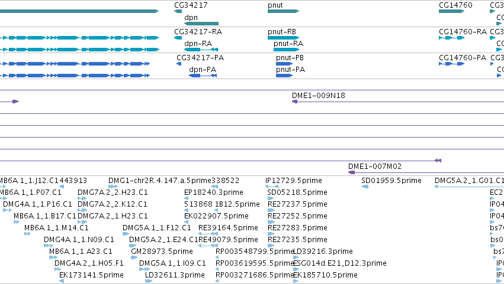Click the MB6A.1_1.B17.C1 EST label
Image resolution: width=504 pixels, height=284 pixels.
click(44, 216)
